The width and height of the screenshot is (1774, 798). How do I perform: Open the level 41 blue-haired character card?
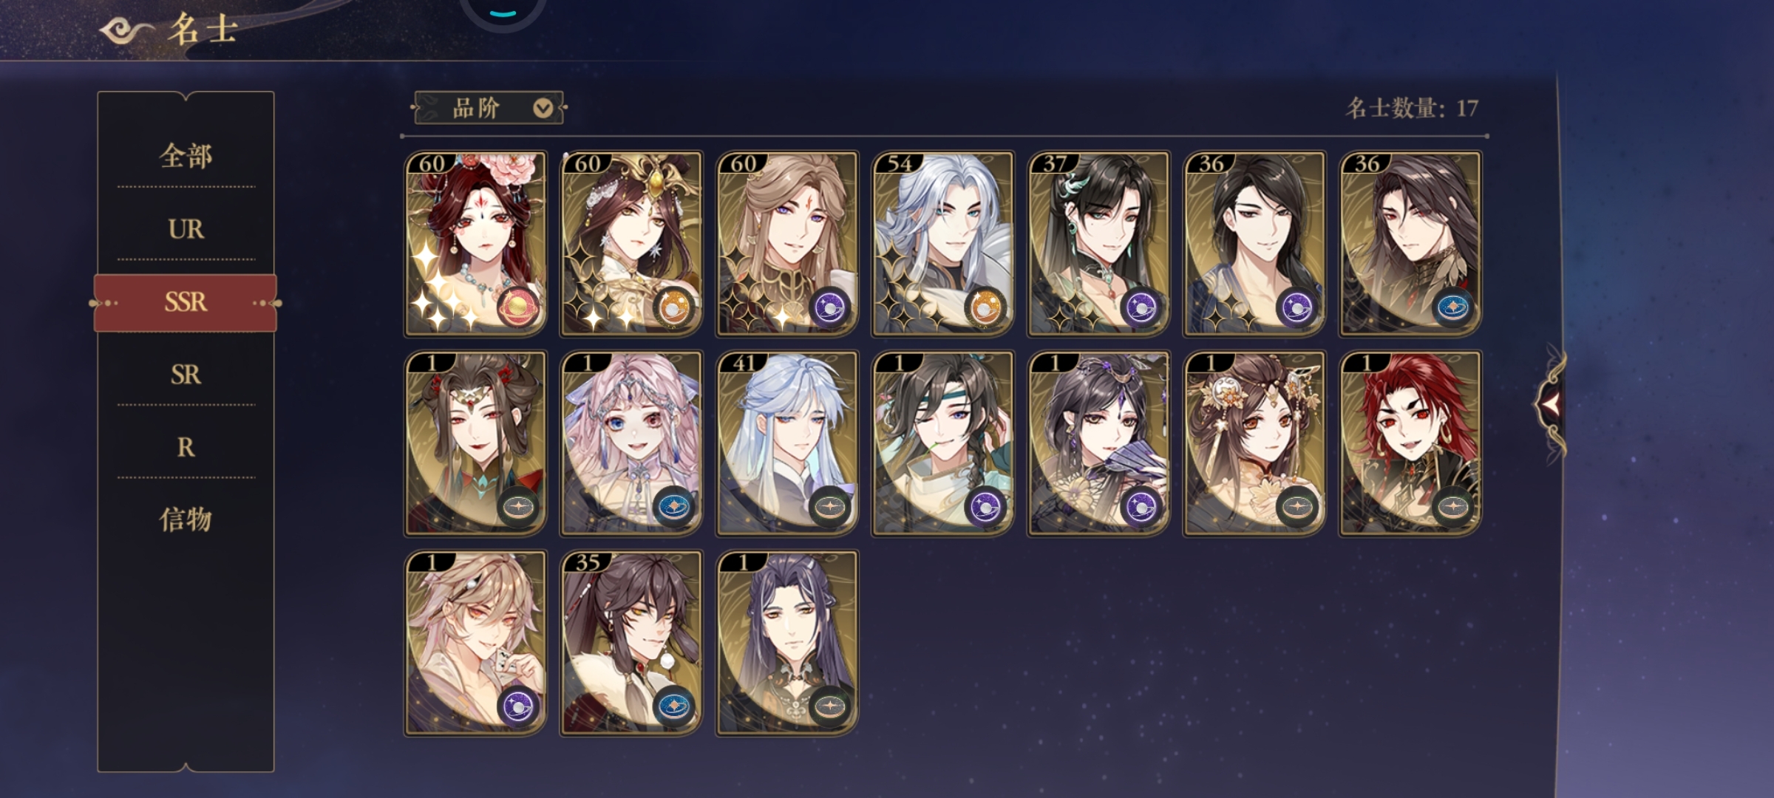[787, 443]
